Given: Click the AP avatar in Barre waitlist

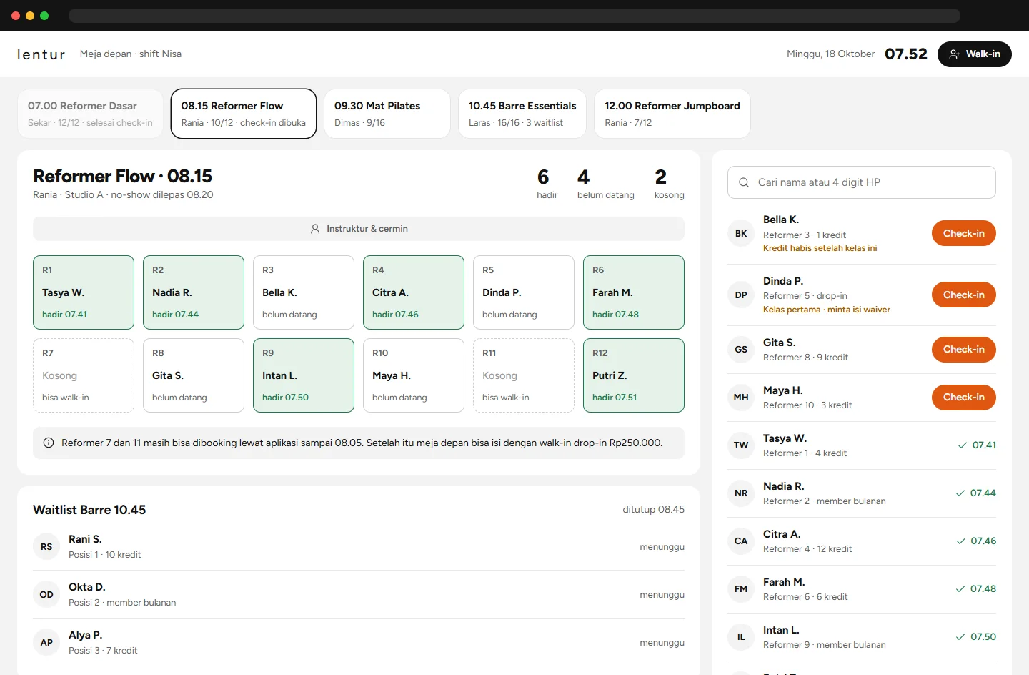Looking at the screenshot, I should pyautogui.click(x=46, y=643).
